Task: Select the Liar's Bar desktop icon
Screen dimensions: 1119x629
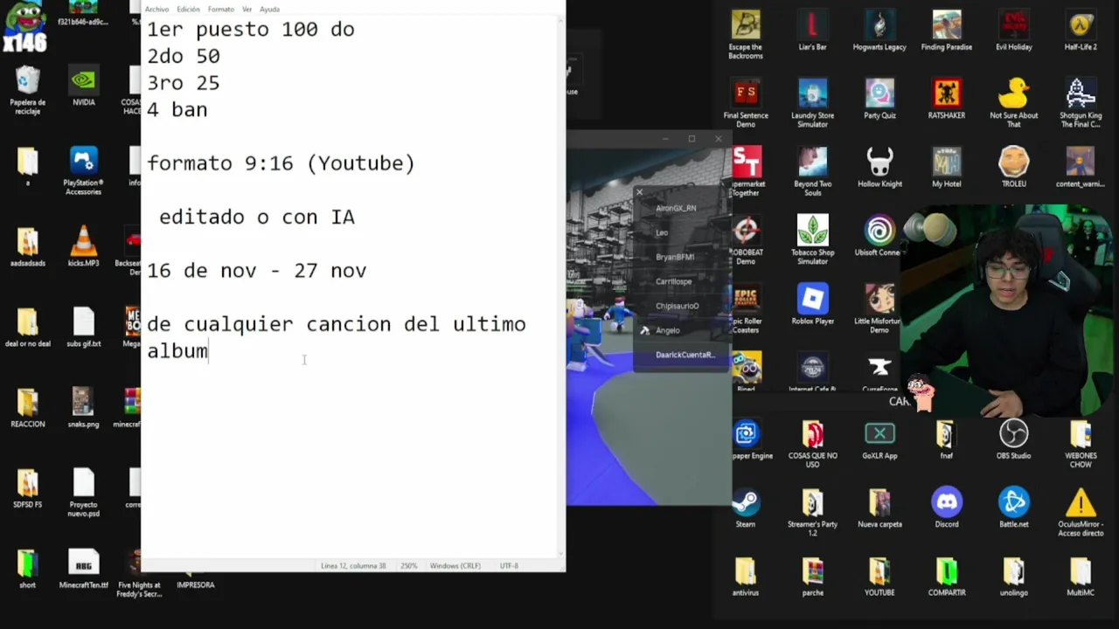Action: [813, 31]
